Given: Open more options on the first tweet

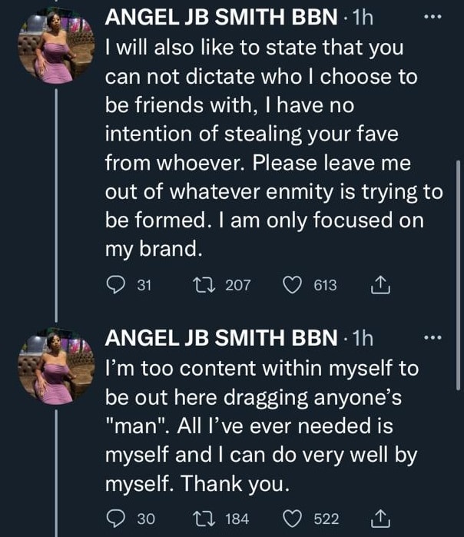Looking at the screenshot, I should coord(434,18).
